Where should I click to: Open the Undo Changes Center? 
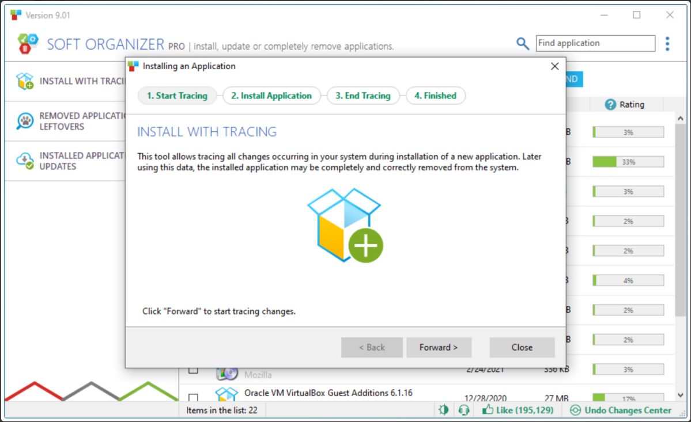621,410
